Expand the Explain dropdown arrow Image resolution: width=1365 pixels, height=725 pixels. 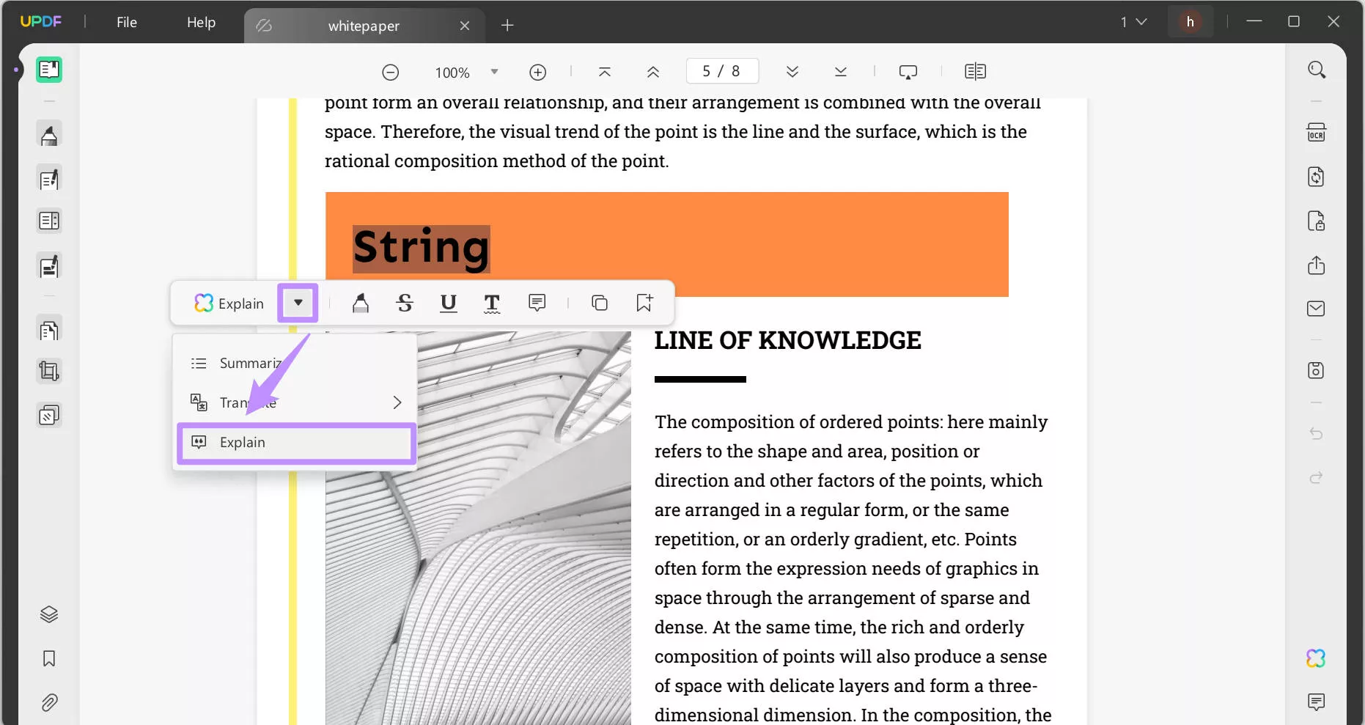pyautogui.click(x=298, y=303)
